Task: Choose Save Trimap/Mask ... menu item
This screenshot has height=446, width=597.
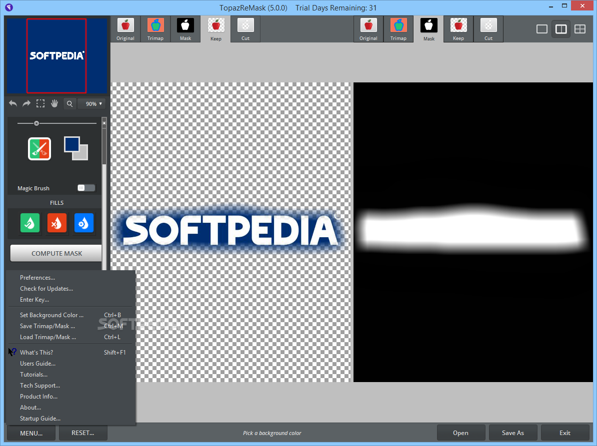Action: (x=71, y=326)
